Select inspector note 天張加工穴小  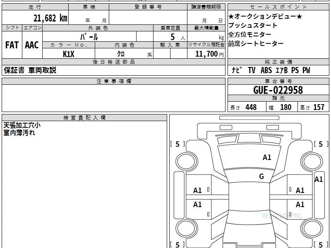point(22,126)
